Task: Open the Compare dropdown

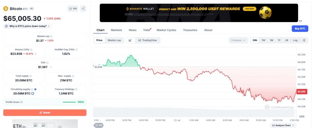Action: click(238, 40)
